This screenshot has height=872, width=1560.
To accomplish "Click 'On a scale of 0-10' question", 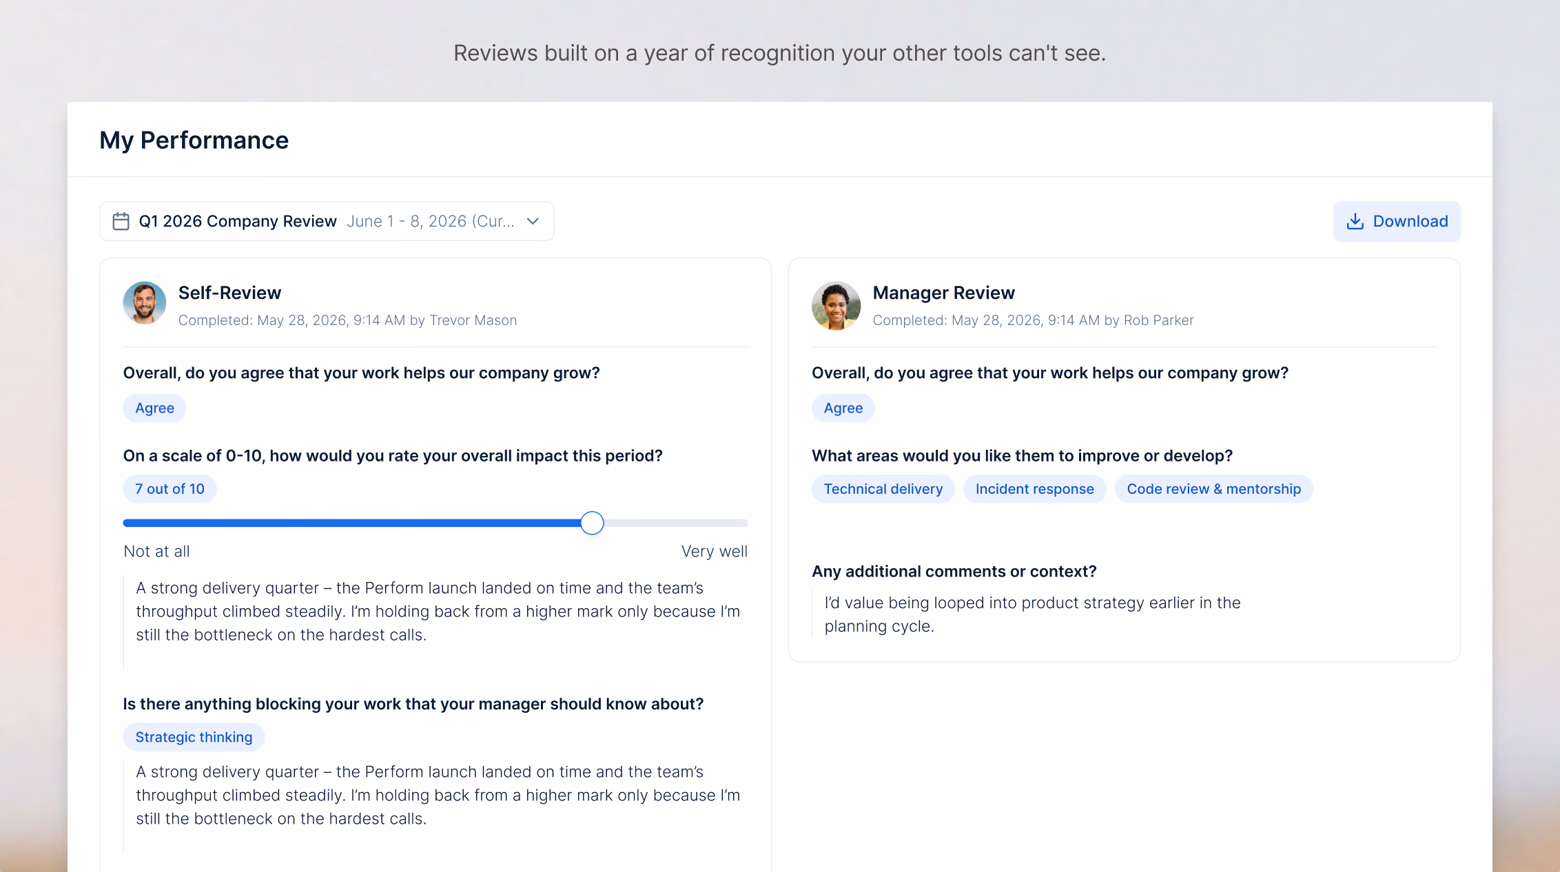I will pos(393,455).
